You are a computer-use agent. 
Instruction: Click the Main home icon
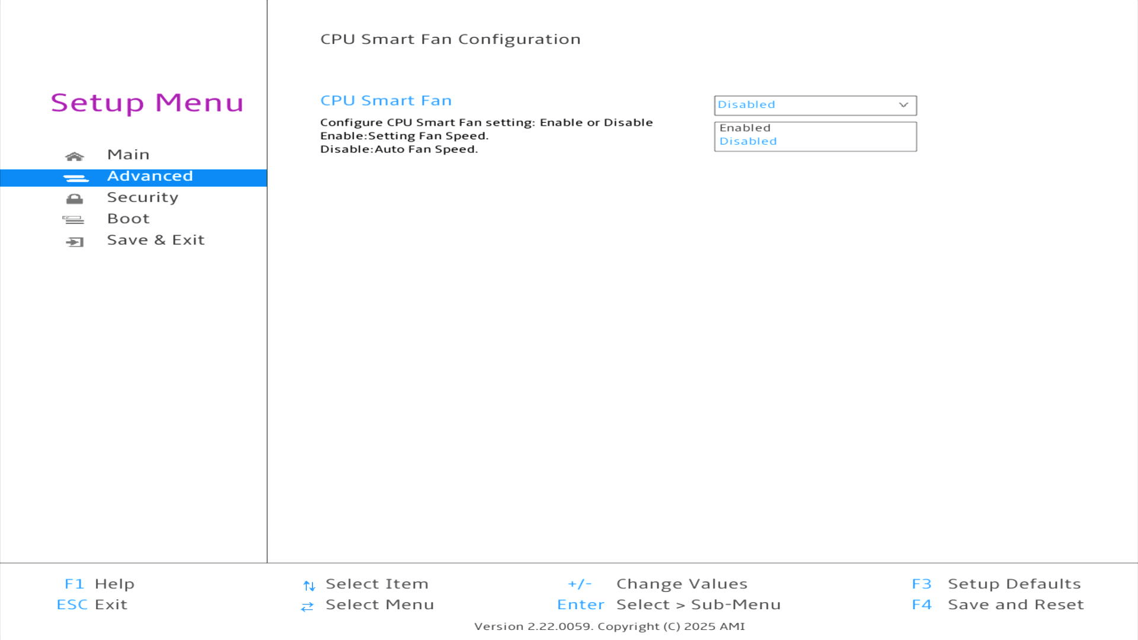[x=75, y=156]
